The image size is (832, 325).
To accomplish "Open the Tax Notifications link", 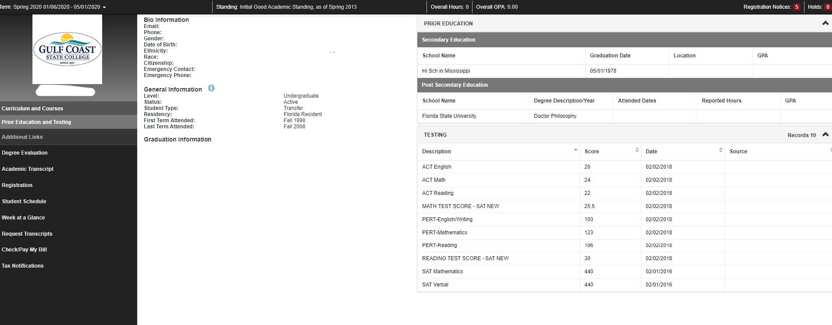I will 23,266.
